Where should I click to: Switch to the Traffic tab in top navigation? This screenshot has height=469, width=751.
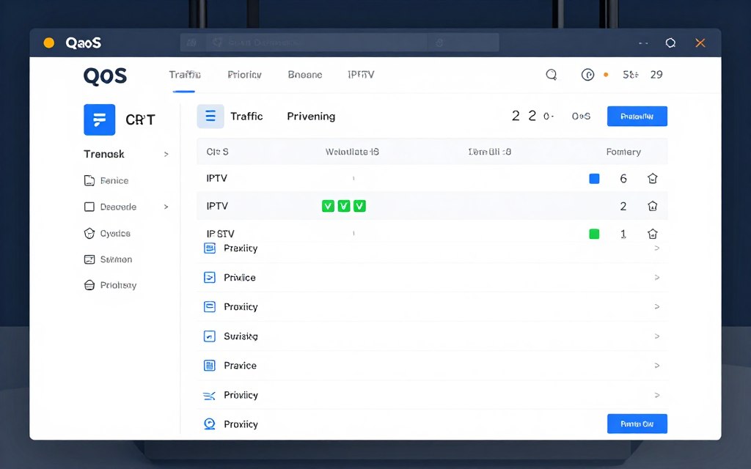[184, 75]
